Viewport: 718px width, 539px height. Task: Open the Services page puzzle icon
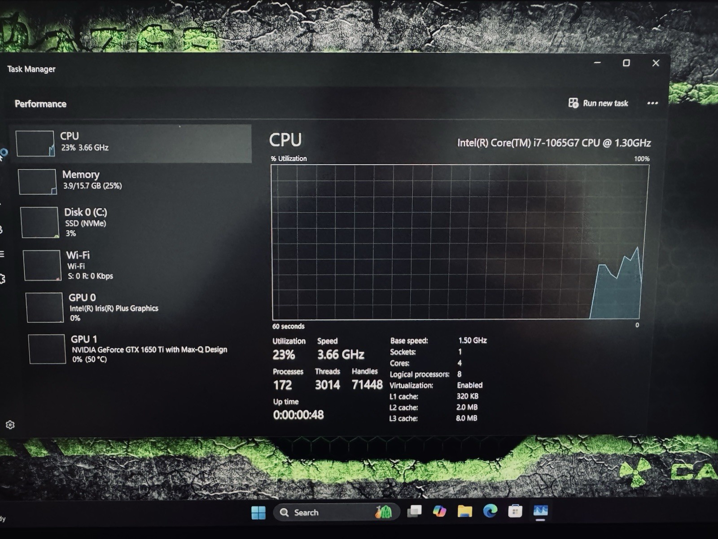tap(2, 278)
